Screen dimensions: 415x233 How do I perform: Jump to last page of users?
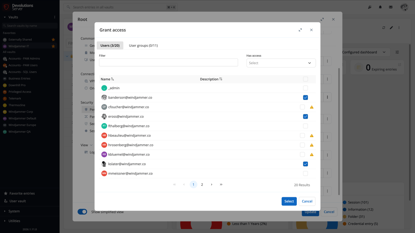pos(221,184)
